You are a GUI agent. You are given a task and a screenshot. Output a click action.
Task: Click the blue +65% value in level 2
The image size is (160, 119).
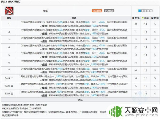point(102,30)
